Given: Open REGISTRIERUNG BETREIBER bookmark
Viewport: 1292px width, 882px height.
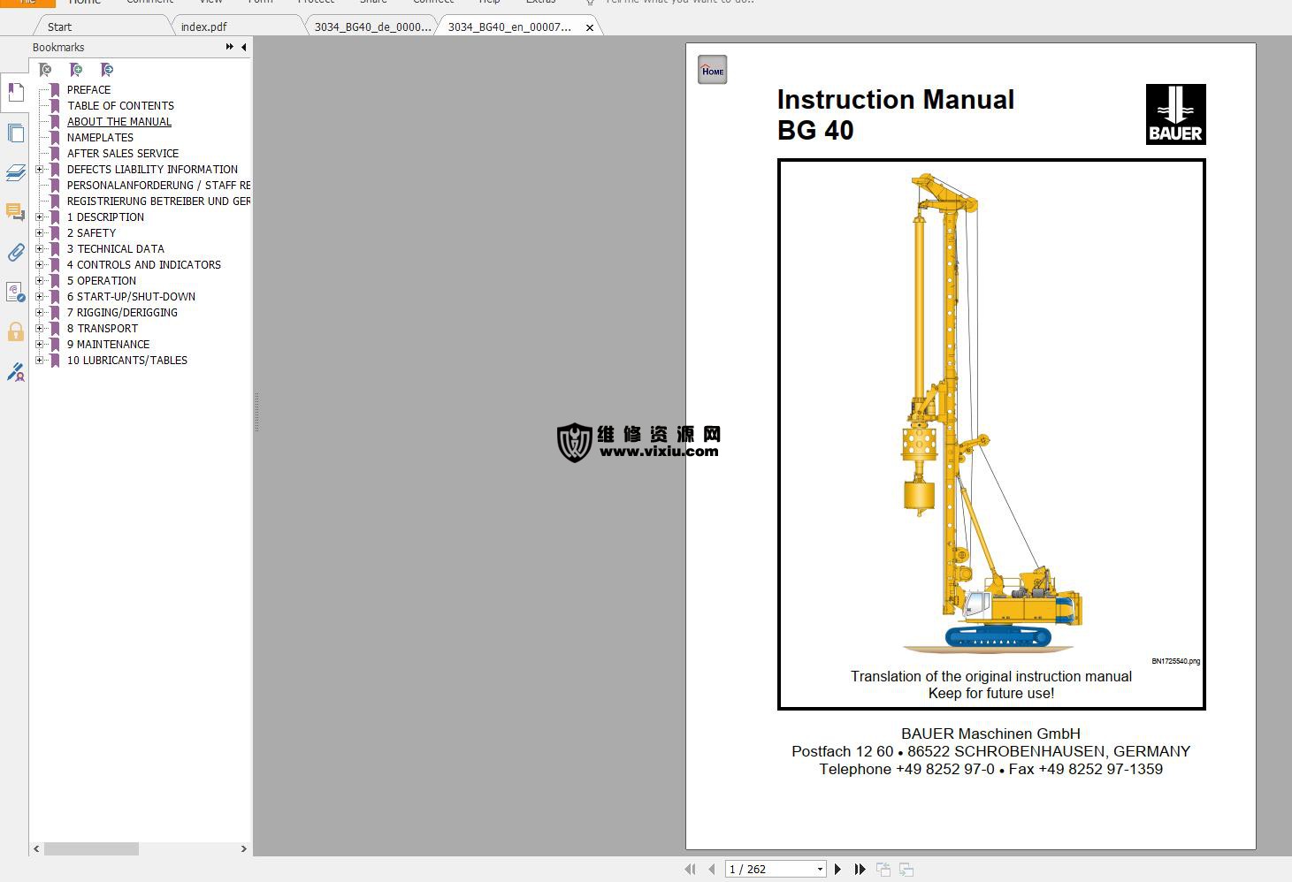Looking at the screenshot, I should coord(158,201).
